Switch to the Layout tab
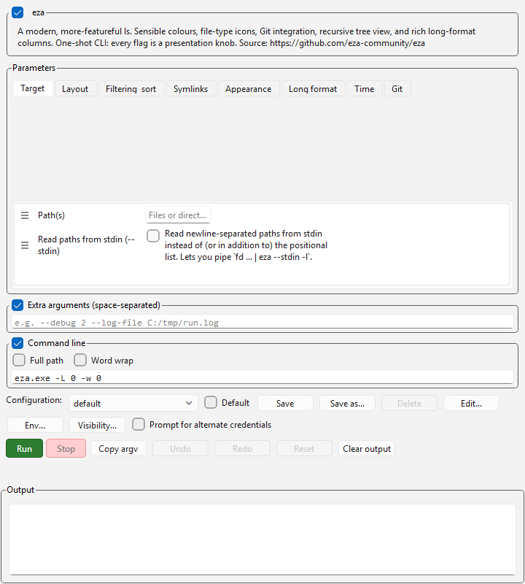The width and height of the screenshot is (525, 584). [x=76, y=88]
